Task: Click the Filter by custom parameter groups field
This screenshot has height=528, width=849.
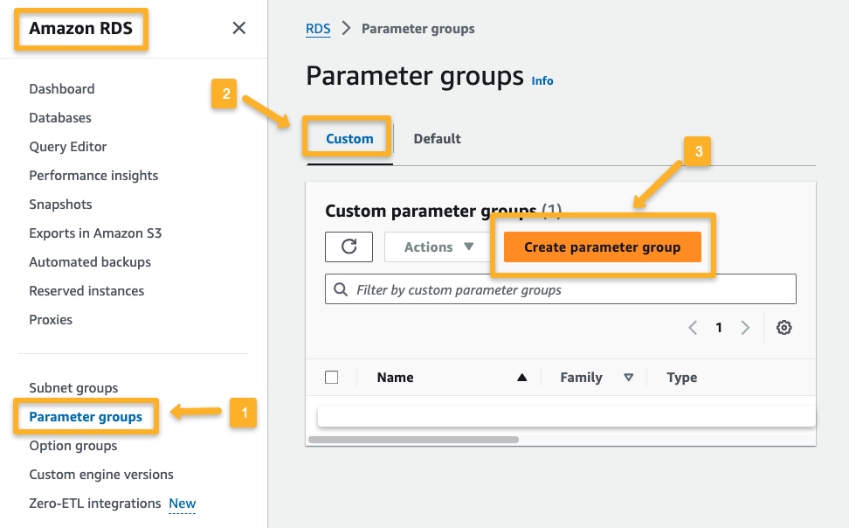Action: click(561, 289)
